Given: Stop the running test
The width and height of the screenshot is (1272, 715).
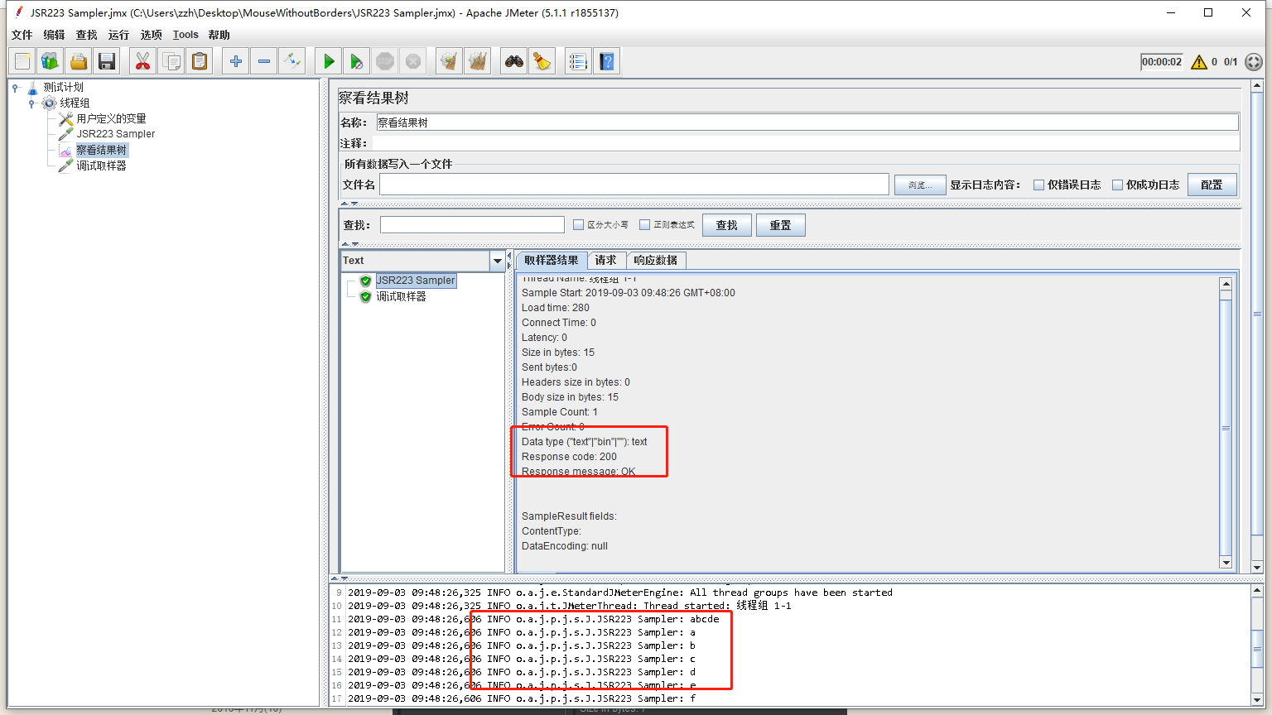Looking at the screenshot, I should (385, 61).
